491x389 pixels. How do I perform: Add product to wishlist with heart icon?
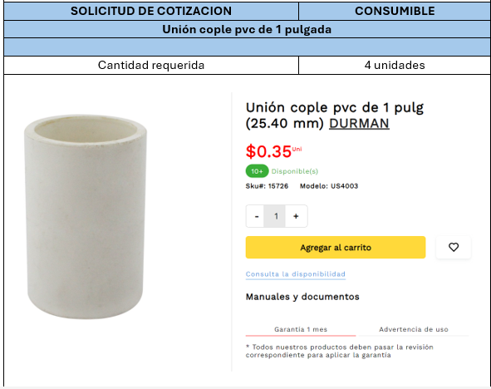[454, 247]
